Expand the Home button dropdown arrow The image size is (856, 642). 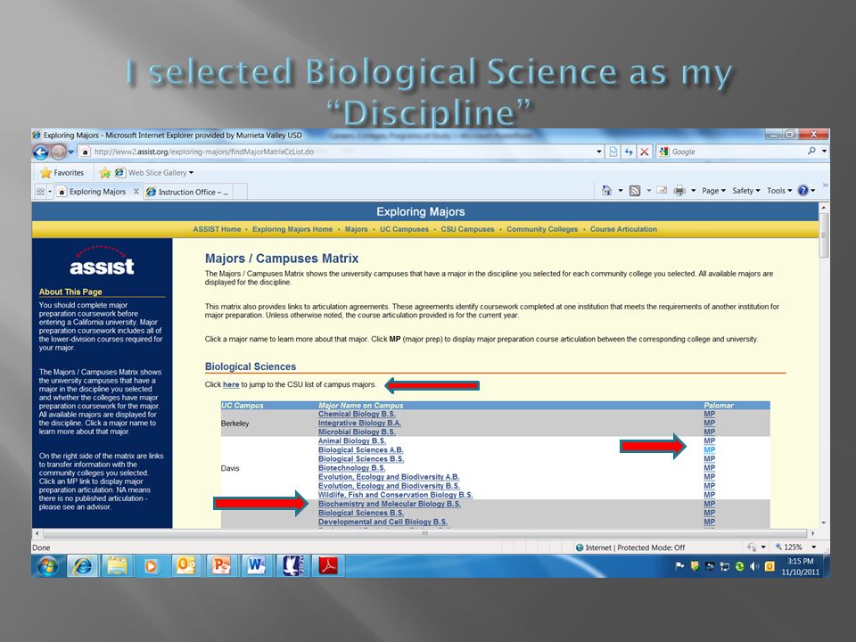coord(621,191)
